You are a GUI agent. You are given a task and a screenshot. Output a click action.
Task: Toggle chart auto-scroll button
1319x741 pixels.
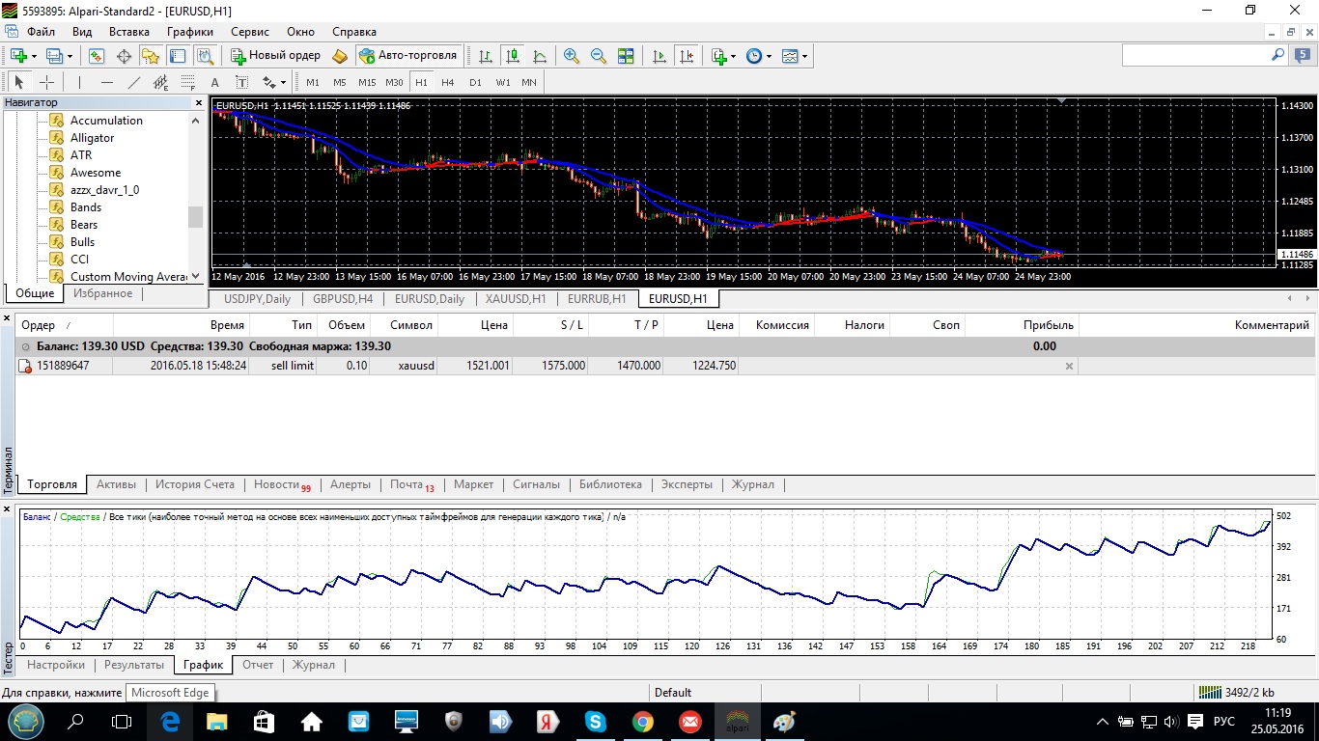coord(659,56)
